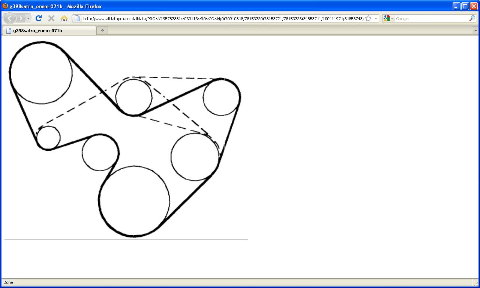Go to the Firefox home page
This screenshot has width=480, height=288.
64,18
